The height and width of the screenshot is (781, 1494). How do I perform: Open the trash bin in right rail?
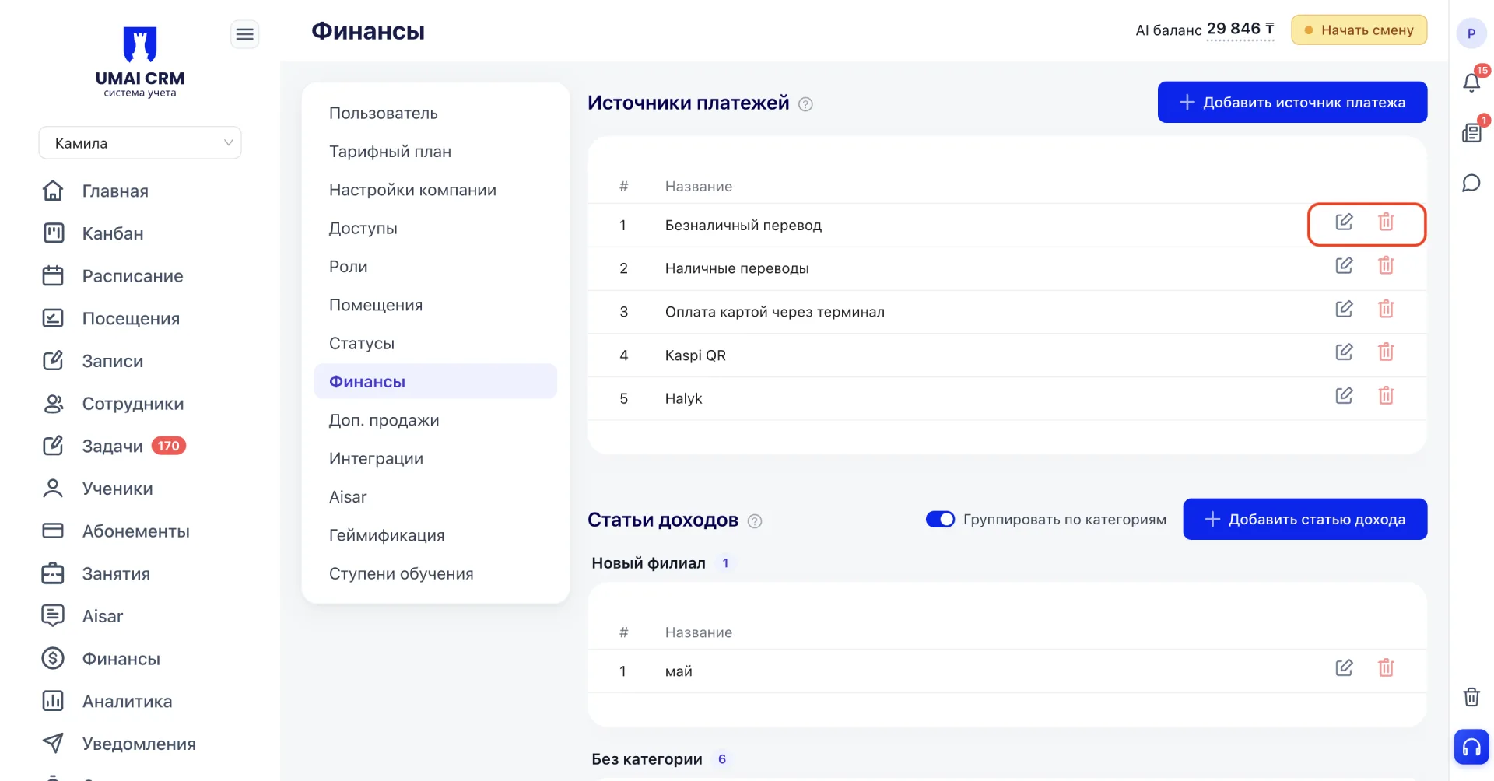[x=1471, y=696]
